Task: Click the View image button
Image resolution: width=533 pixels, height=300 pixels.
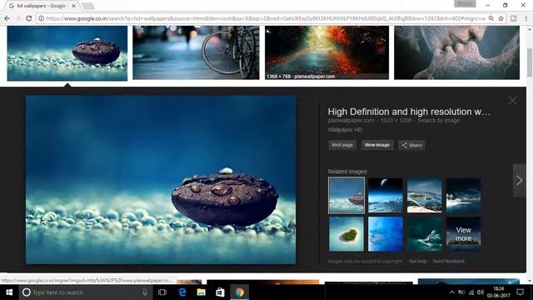Action: coord(377,145)
